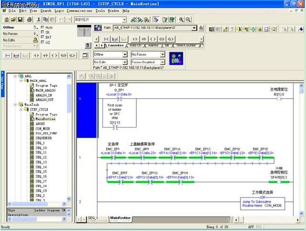Click the Save toolbar icon
Image resolution: width=306 pixels, height=231 pixels.
pyautogui.click(x=20, y=20)
